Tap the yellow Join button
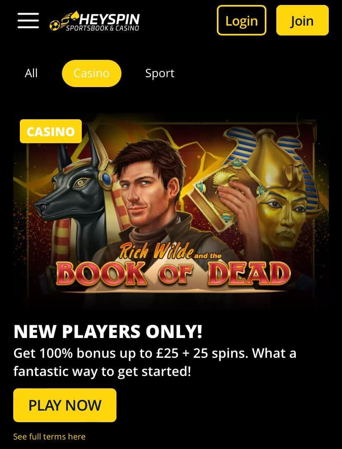 point(302,20)
